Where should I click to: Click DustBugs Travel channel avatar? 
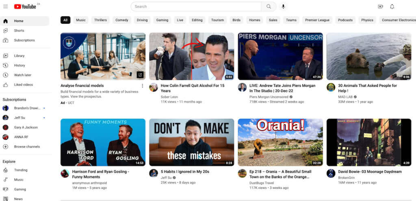point(242,173)
